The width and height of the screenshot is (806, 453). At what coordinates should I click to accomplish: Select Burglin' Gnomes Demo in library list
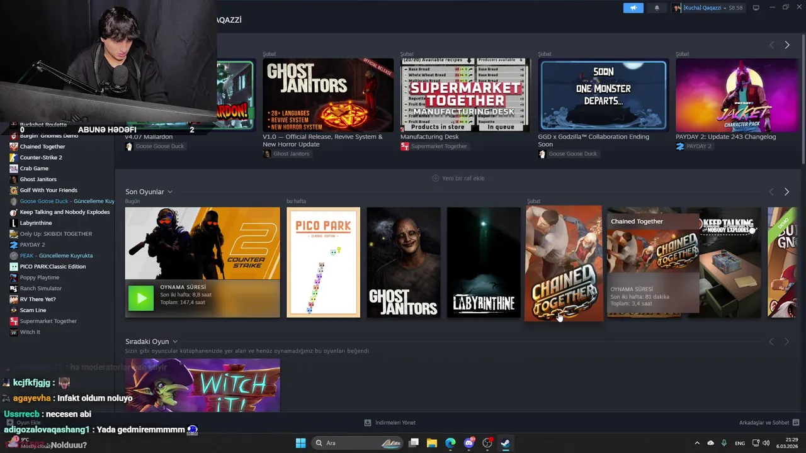49,136
